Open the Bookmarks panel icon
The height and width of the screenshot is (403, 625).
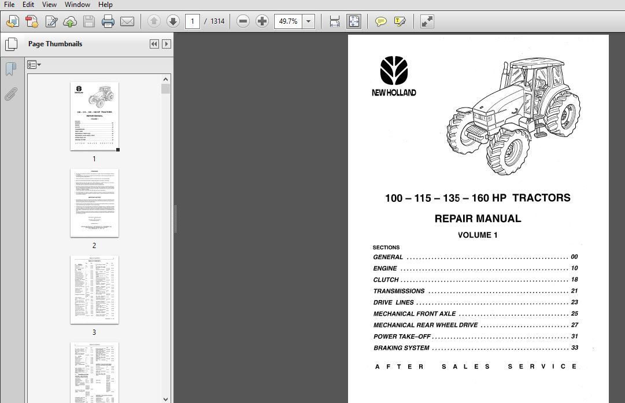(11, 69)
